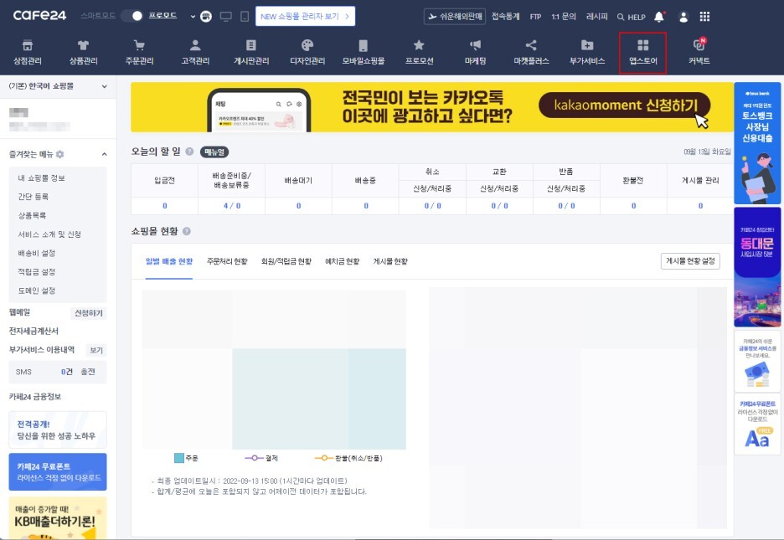Click the gear icon next to 즐겨찾는 메뉴

point(60,154)
